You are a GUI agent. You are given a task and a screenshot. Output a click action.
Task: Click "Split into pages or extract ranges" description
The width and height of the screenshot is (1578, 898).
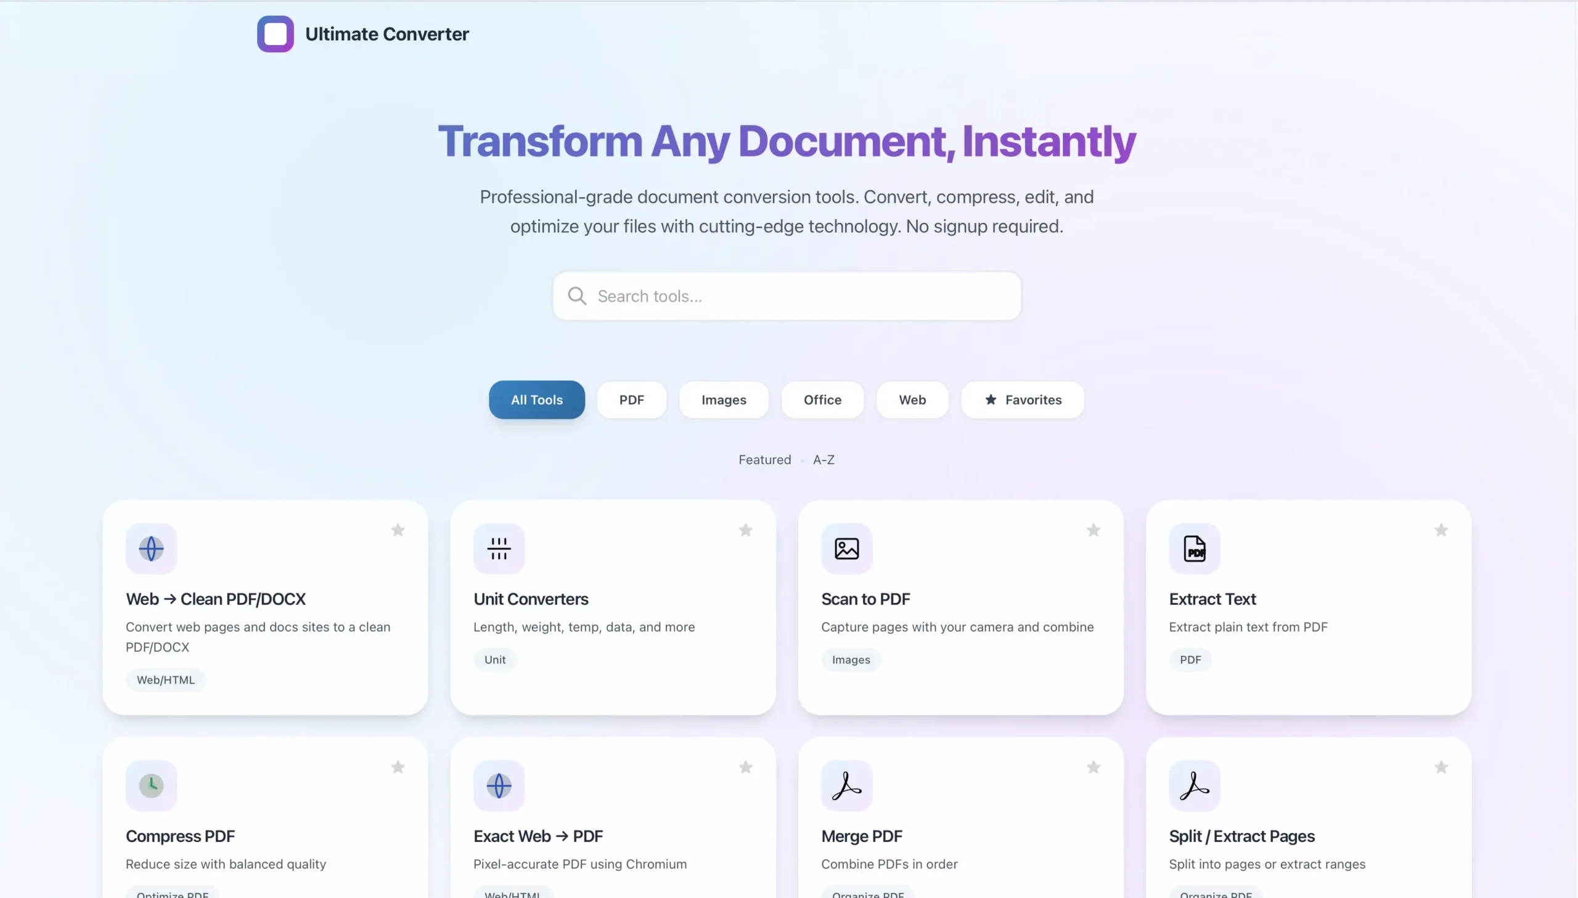[x=1267, y=864]
